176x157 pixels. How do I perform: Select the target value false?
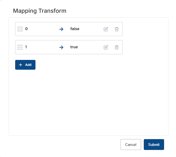[x=75, y=29]
